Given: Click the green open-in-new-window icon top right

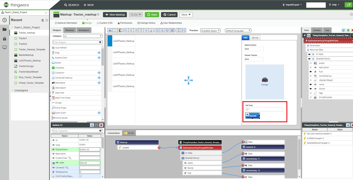Looking at the screenshot, I should click(x=349, y=5).
